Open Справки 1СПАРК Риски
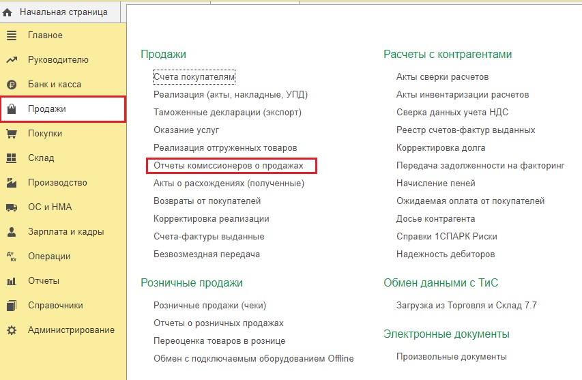This screenshot has width=582, height=380. 446,236
